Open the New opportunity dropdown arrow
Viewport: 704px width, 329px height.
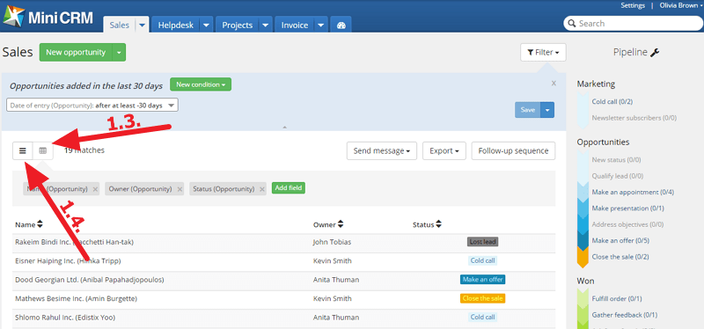[119, 53]
